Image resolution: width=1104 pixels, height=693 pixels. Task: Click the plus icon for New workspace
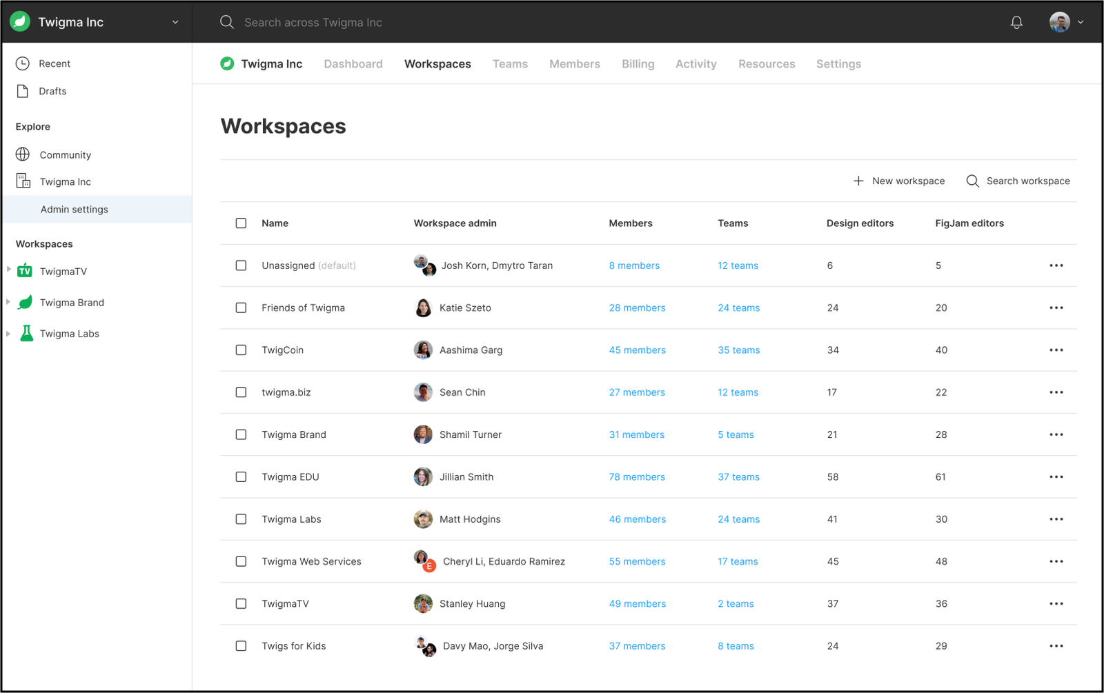[x=858, y=181]
